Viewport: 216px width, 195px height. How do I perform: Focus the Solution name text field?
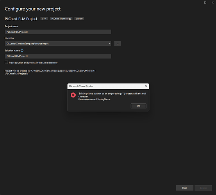[x=58, y=56]
